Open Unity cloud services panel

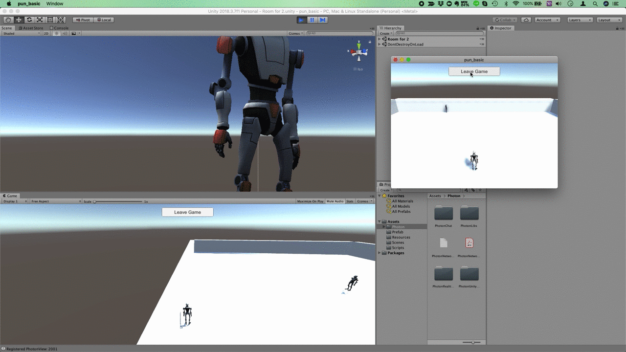point(526,20)
